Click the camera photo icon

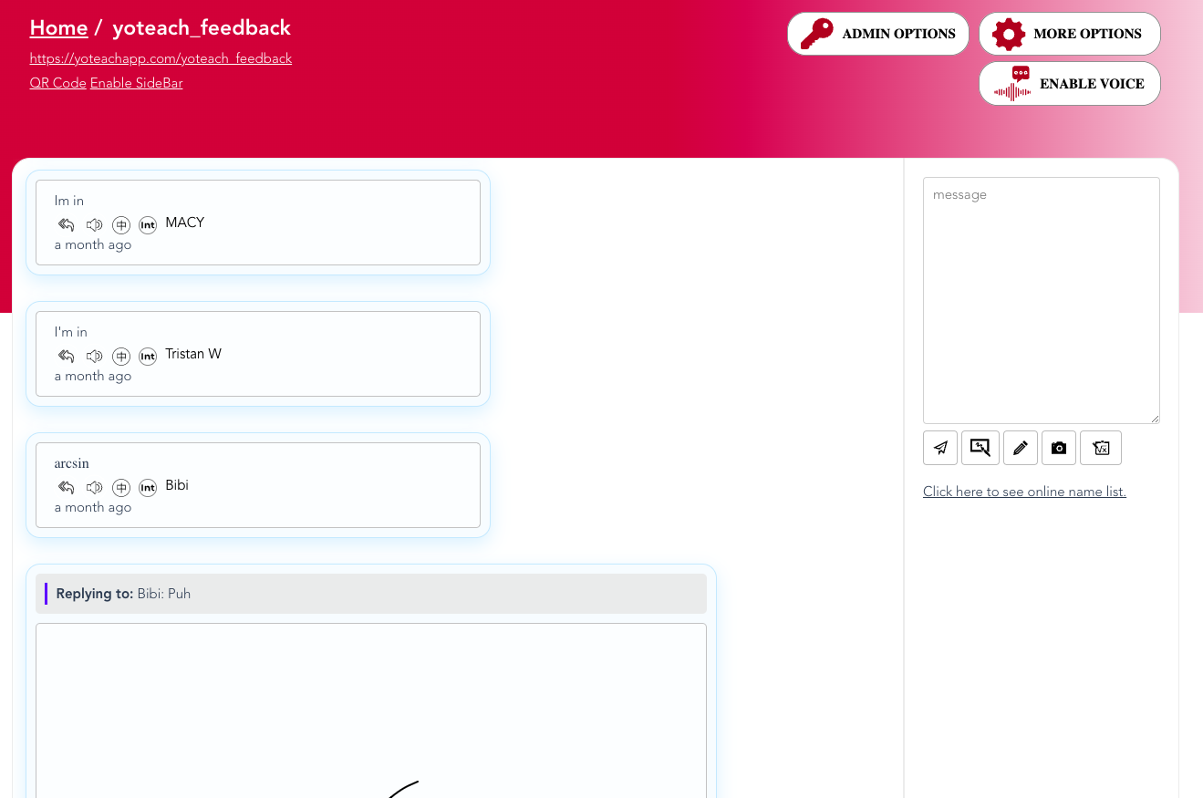click(x=1058, y=448)
